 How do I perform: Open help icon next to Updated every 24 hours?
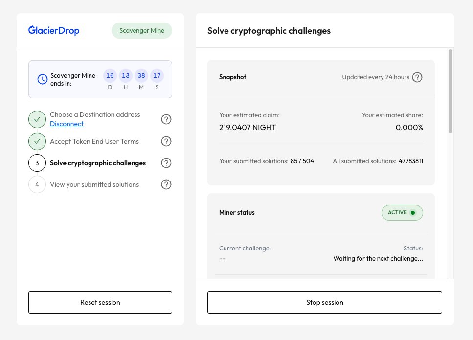pos(417,77)
